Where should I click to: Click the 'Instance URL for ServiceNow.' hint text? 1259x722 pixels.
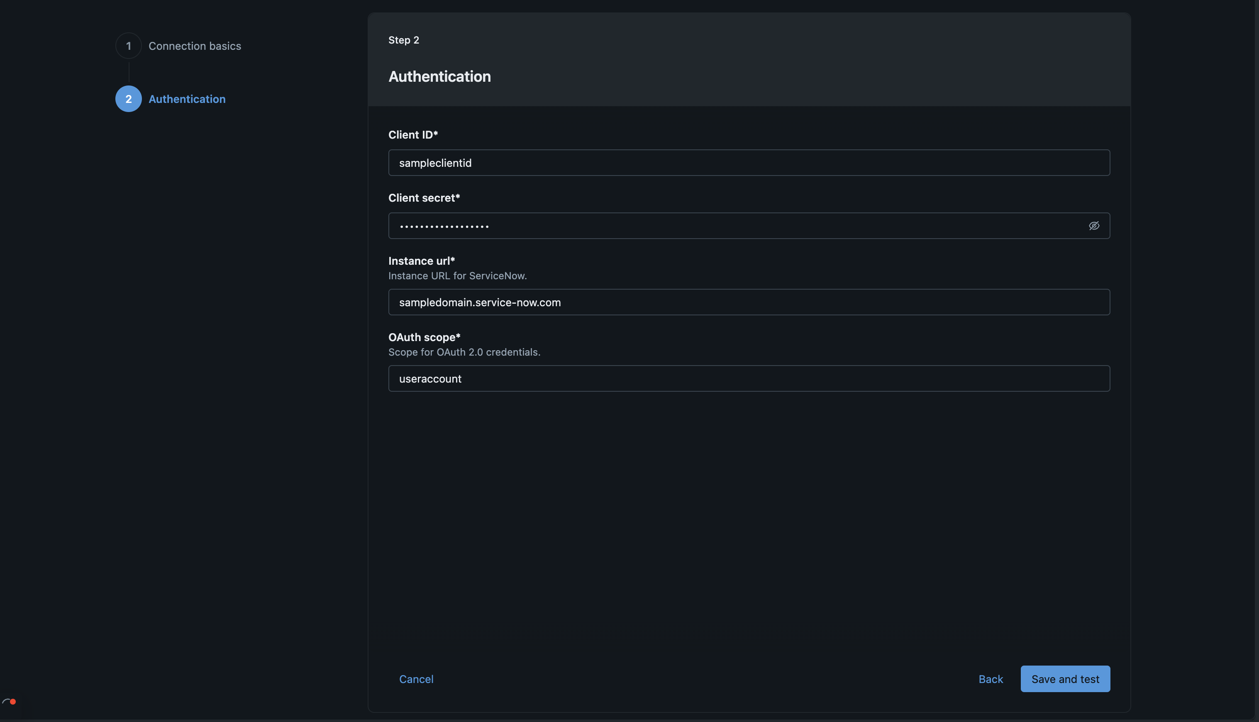click(x=457, y=276)
